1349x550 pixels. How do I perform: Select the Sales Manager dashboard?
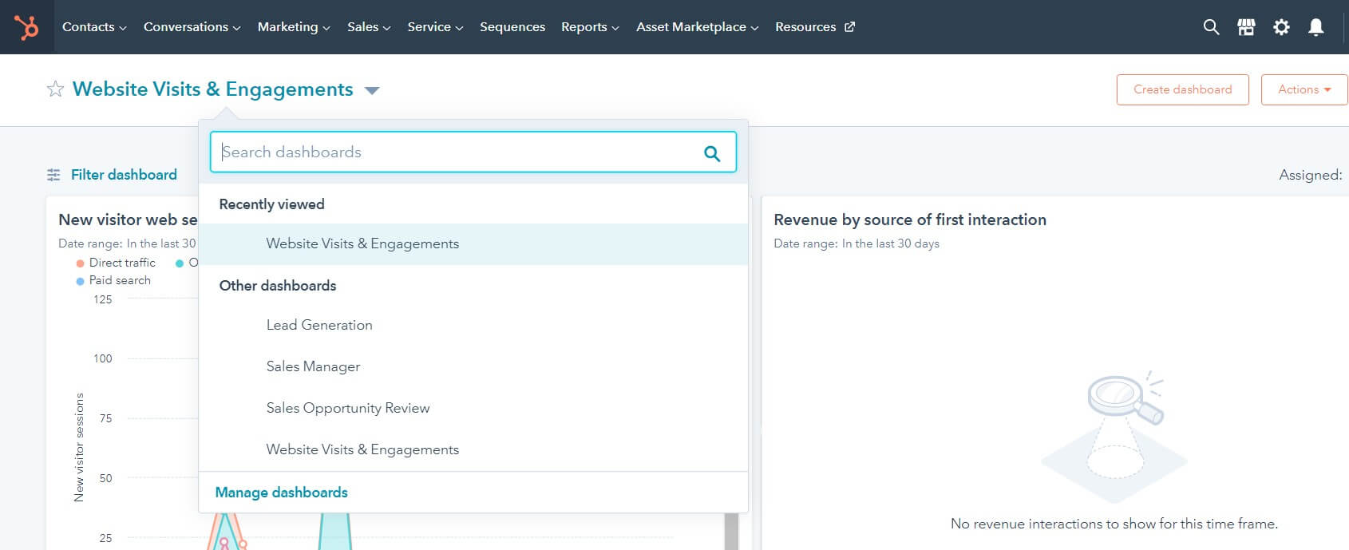pyautogui.click(x=473, y=366)
